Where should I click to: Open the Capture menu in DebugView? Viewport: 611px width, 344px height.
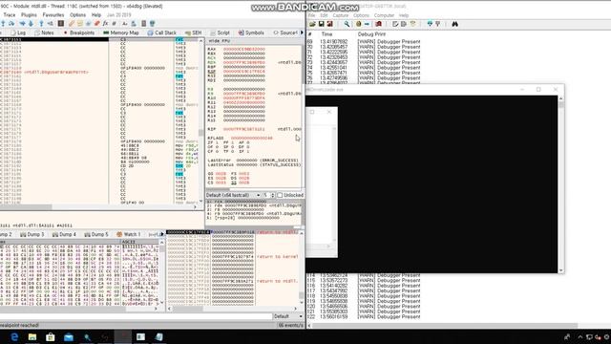click(x=341, y=15)
